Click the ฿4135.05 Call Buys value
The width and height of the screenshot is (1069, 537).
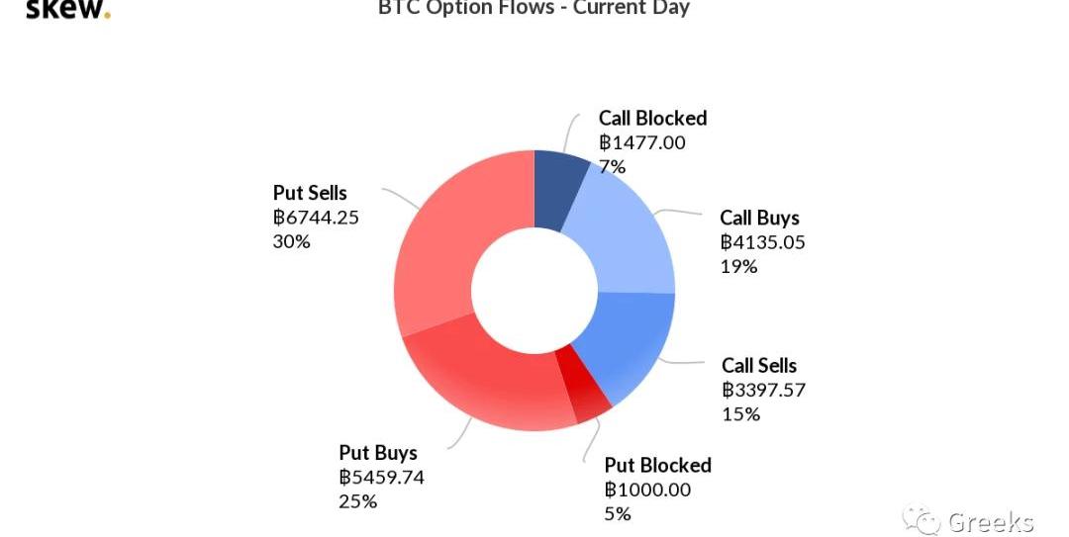point(762,242)
